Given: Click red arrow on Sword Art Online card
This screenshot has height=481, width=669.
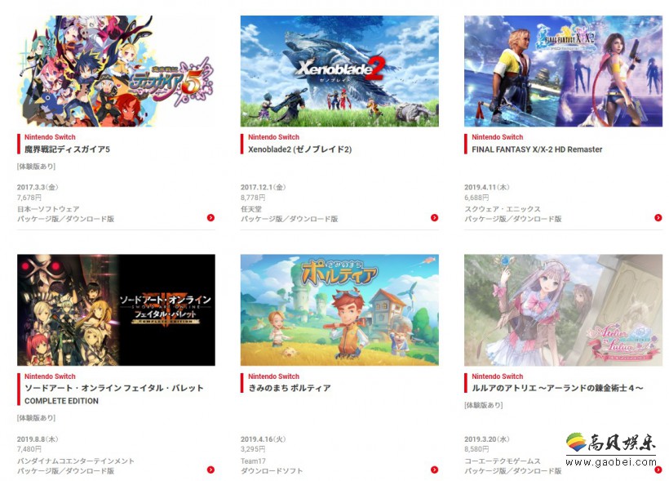Looking at the screenshot, I should (210, 470).
